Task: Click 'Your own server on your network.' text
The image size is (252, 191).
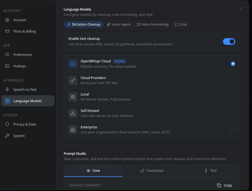Action: pos(107,116)
